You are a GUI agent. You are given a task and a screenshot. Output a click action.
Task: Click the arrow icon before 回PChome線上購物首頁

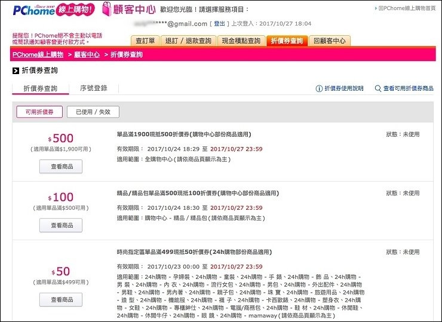376,8
